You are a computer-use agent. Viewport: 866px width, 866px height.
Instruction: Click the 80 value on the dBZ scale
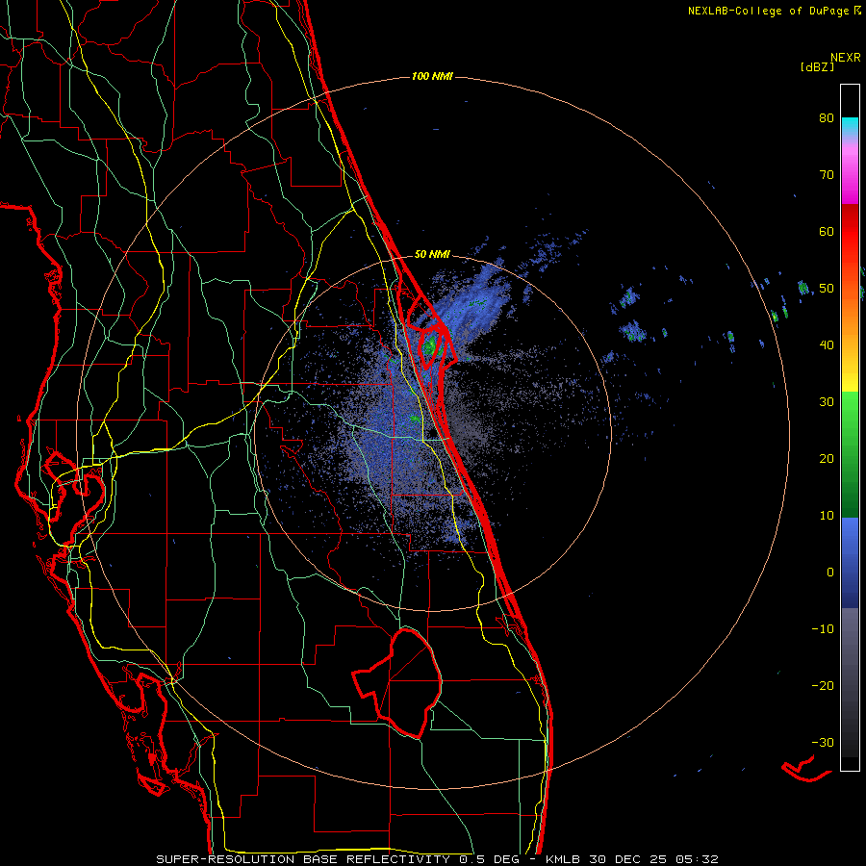(x=827, y=118)
